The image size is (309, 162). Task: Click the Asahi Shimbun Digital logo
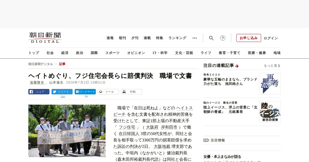click(x=45, y=38)
